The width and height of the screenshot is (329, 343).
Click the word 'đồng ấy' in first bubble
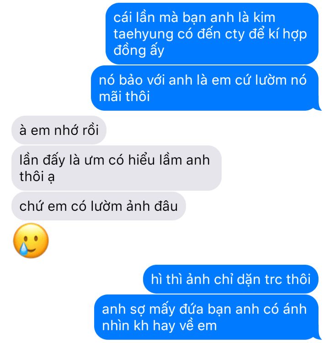(x=138, y=50)
